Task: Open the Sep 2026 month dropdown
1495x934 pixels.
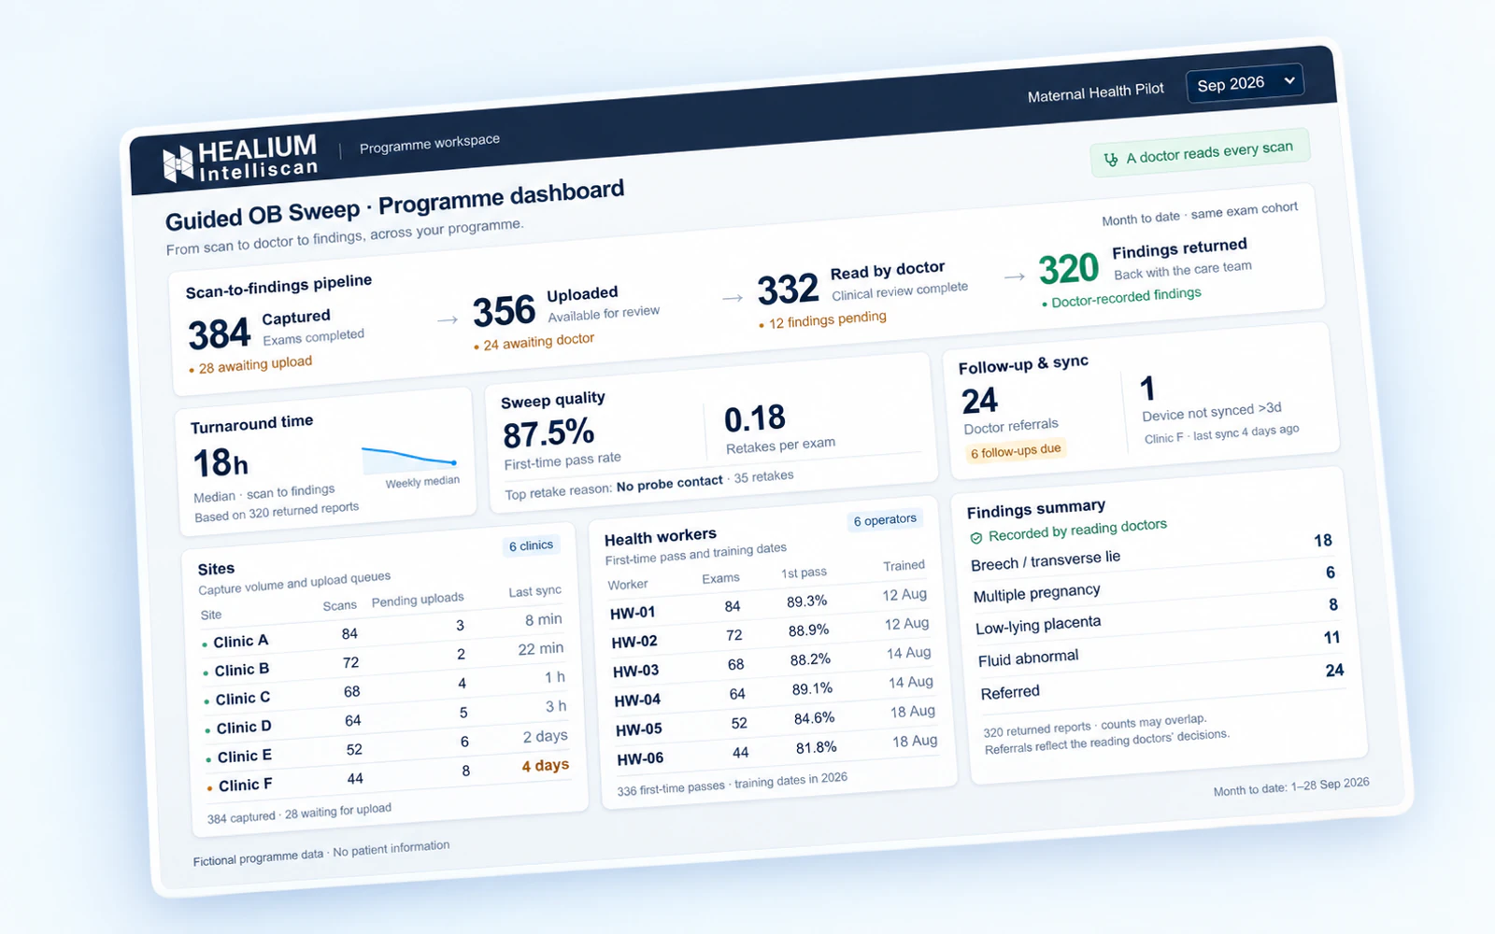Action: [1245, 83]
